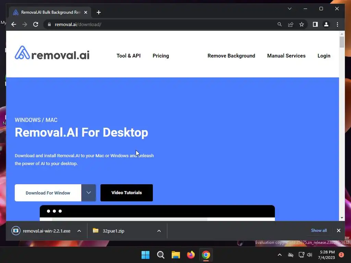Click the page vertical scrollbar thumb

(342, 42)
